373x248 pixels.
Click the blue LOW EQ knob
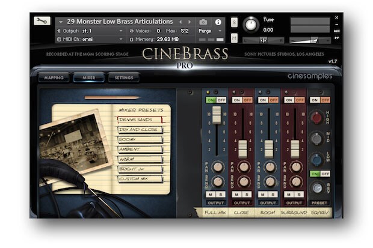pos(316,159)
